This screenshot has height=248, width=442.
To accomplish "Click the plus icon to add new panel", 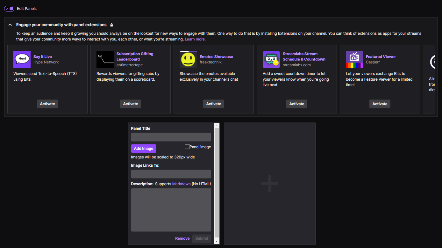I will click(x=269, y=184).
